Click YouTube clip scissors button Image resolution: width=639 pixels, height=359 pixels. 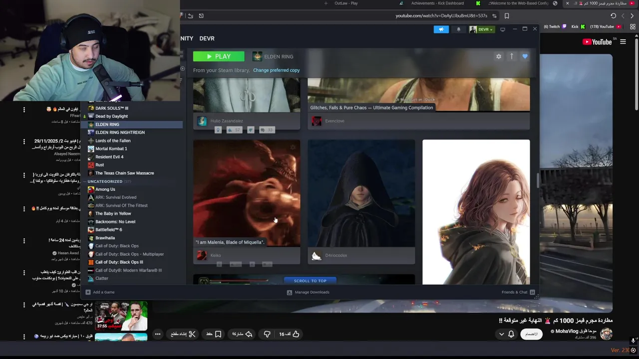click(183, 334)
